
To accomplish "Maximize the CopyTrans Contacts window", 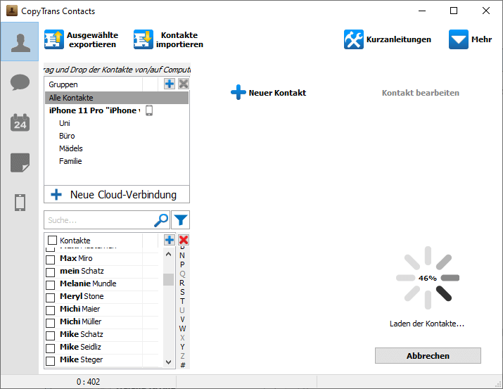I will [x=454, y=11].
